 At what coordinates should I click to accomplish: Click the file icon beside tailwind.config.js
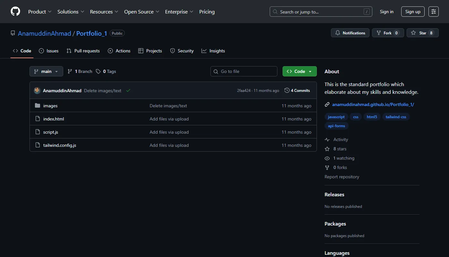pos(38,145)
